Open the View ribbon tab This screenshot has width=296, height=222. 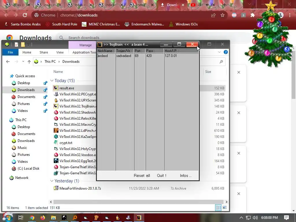60,52
